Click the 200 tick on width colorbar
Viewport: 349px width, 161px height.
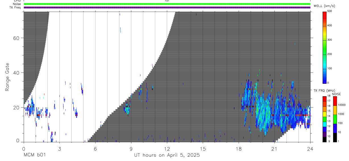click(x=330, y=54)
